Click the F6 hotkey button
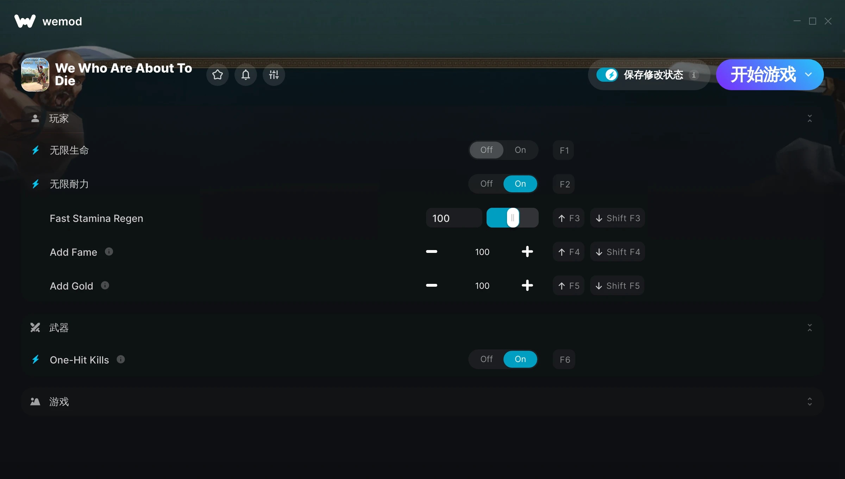The width and height of the screenshot is (845, 479). (564, 360)
